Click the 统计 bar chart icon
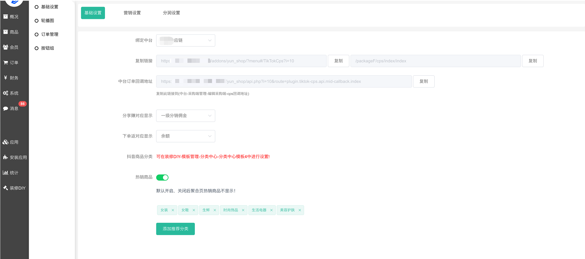 pyautogui.click(x=6, y=173)
